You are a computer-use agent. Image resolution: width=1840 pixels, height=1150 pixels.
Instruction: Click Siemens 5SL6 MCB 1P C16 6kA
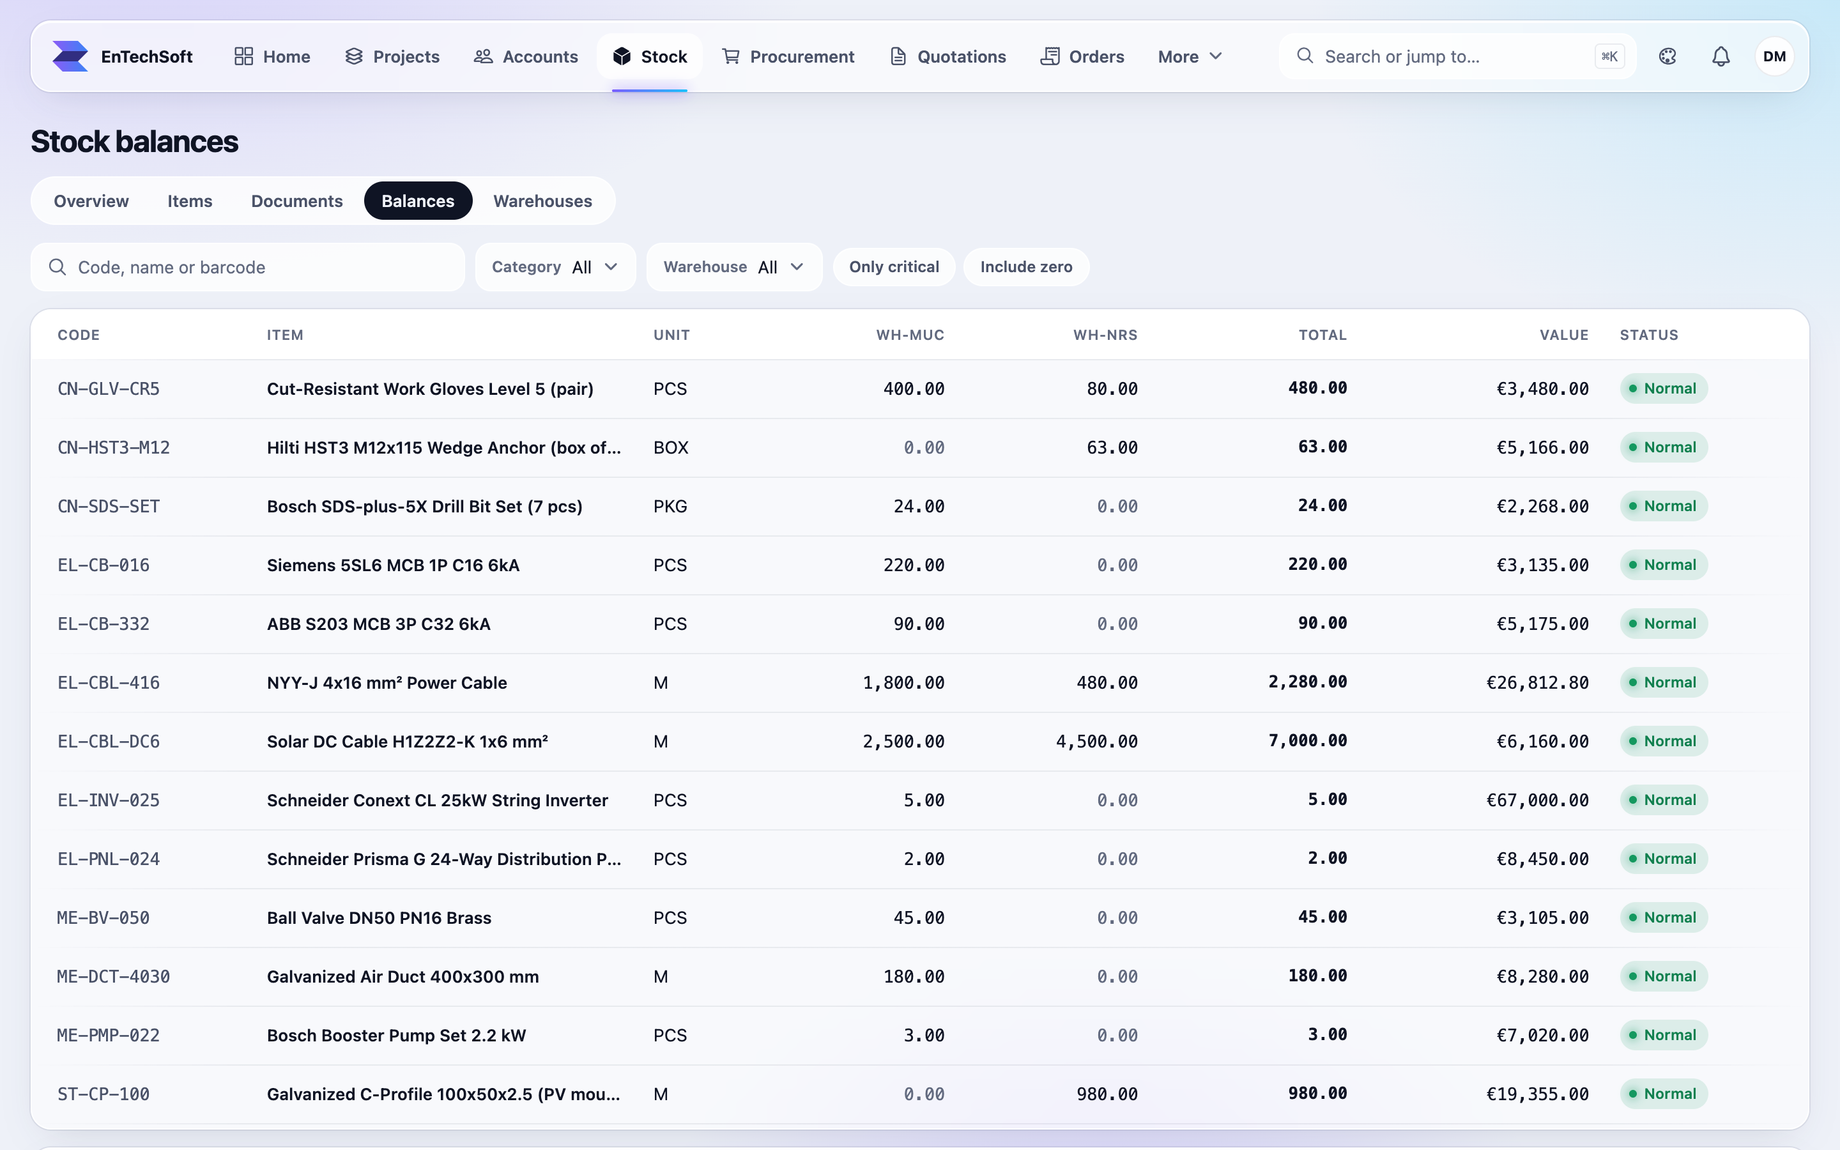tap(393, 565)
